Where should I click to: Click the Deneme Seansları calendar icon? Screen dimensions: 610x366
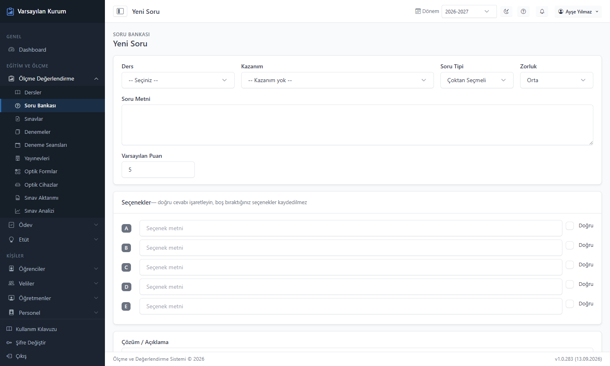tap(17, 145)
